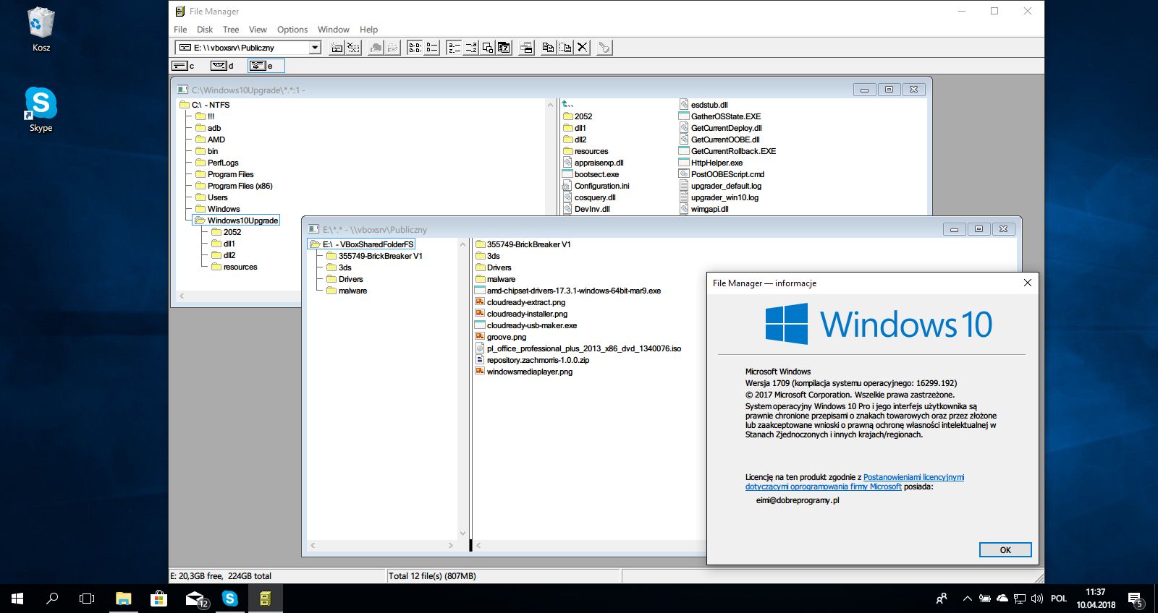Click the Copy files toolbar icon
Viewport: 1158px width, 613px height.
click(549, 48)
